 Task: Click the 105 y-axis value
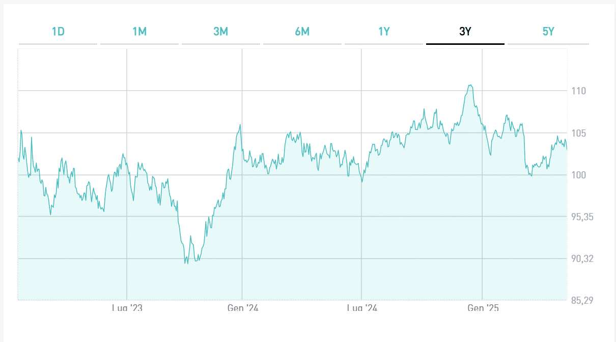pos(579,134)
